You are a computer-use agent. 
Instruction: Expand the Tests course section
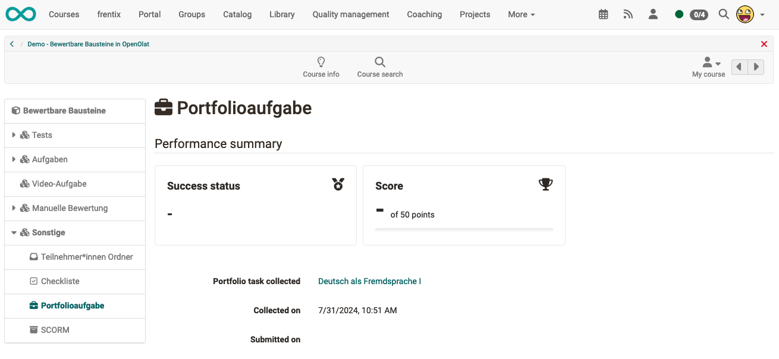(13, 135)
